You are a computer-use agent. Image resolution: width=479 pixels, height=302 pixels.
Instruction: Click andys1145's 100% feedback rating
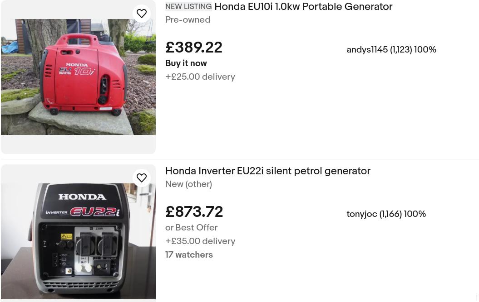click(425, 50)
